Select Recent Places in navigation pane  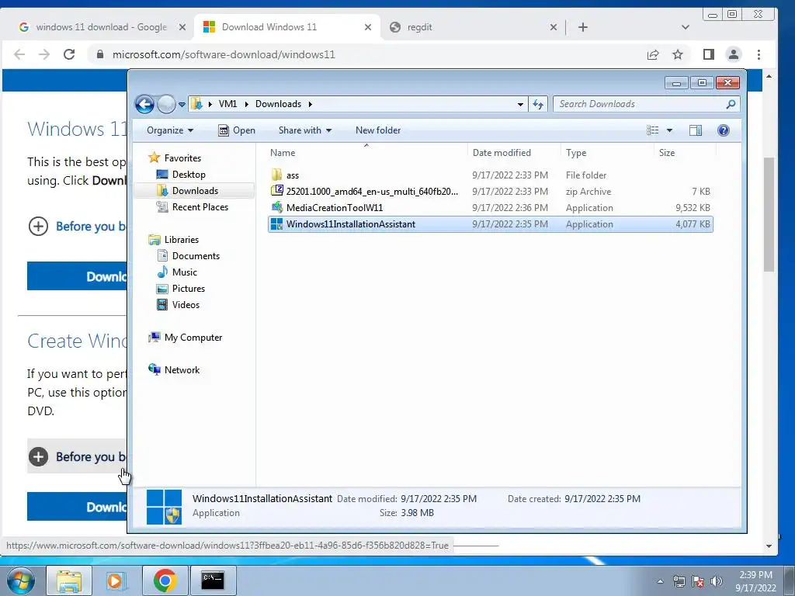pos(200,206)
